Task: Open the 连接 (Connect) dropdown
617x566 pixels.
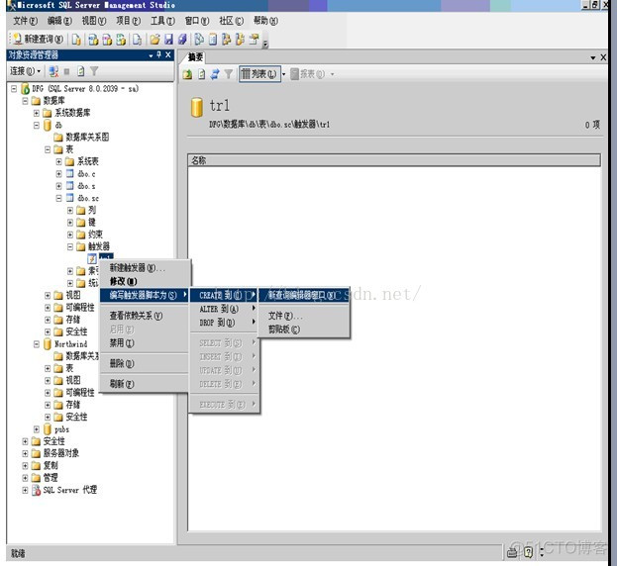Action: 25,71
